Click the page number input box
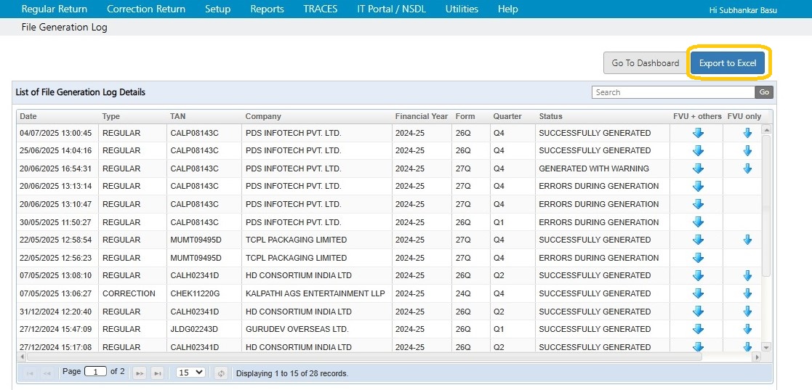This screenshot has height=390, width=812. point(95,372)
